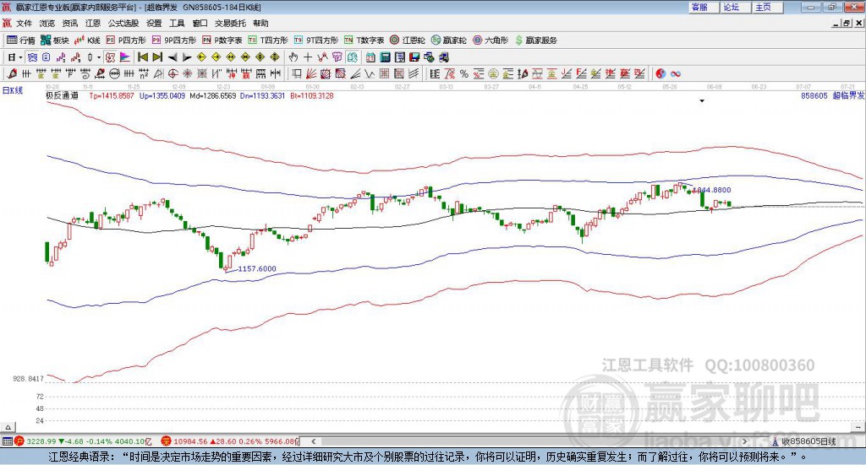This screenshot has width=866, height=465.
Task: Open the 板块 sector view
Action: point(54,41)
